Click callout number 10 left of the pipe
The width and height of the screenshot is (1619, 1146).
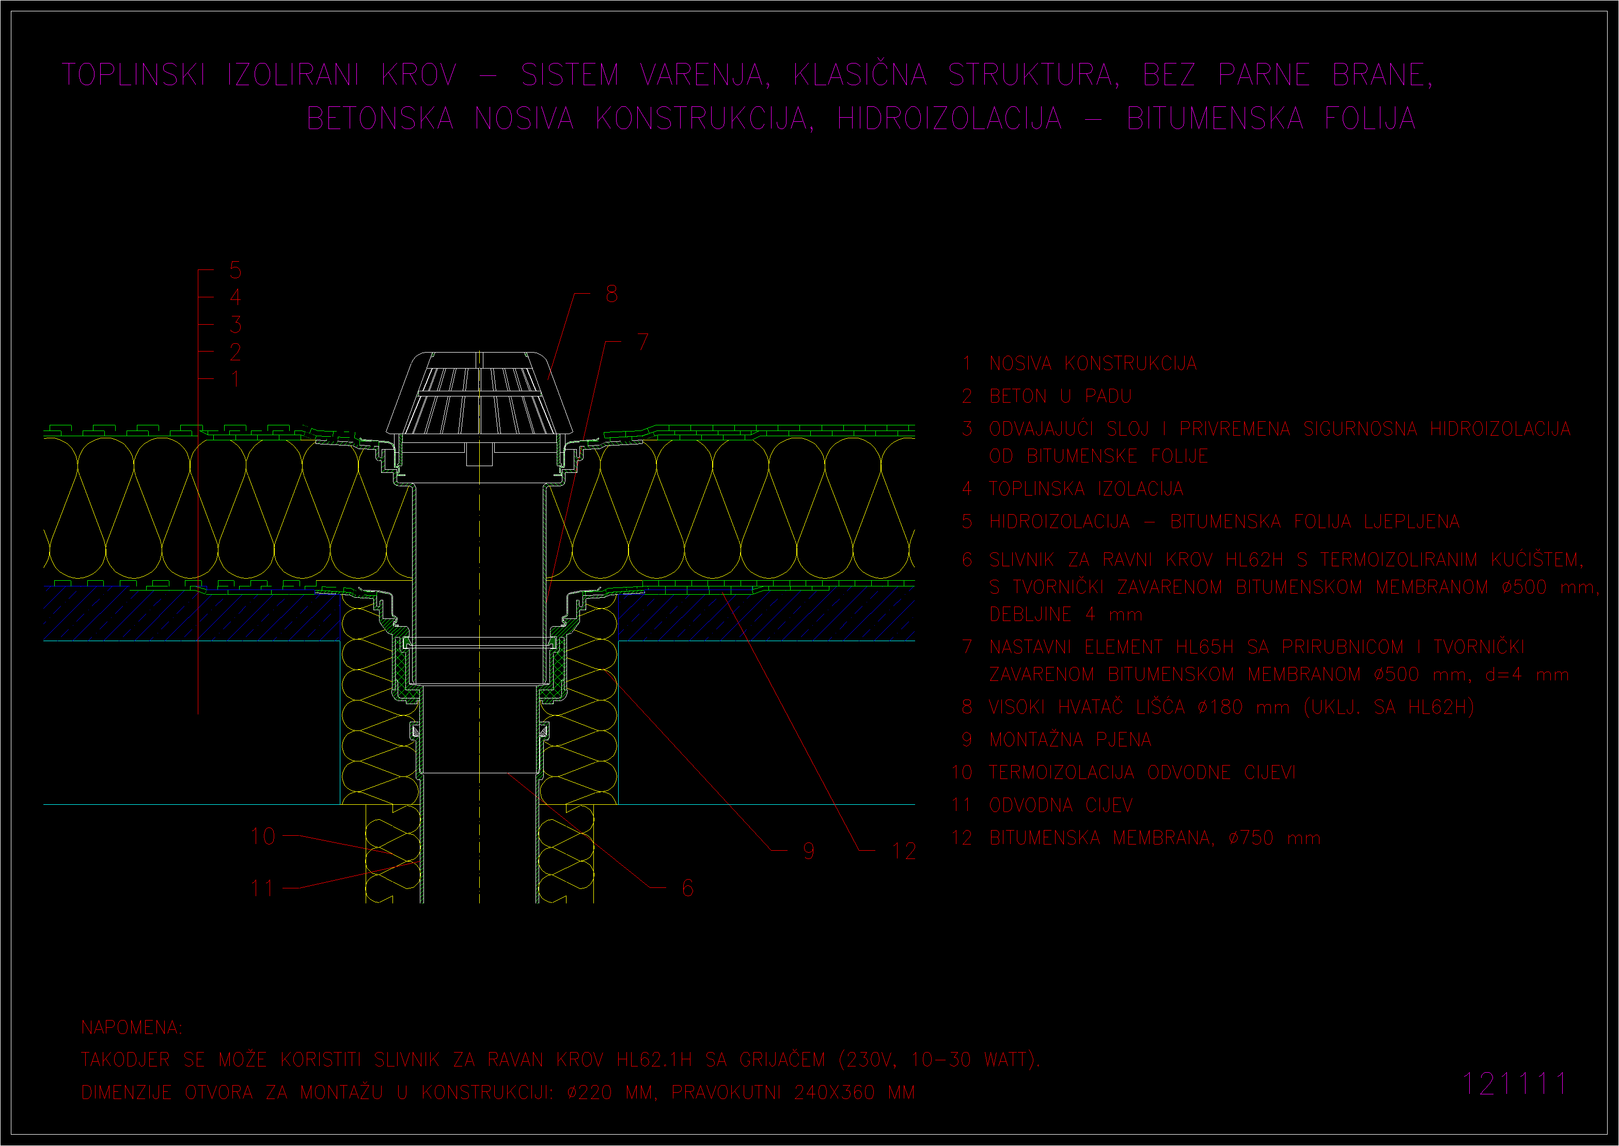click(x=262, y=837)
